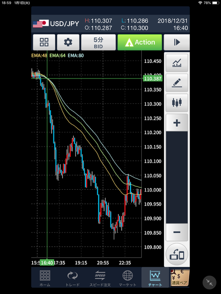221x294 pixels.
Task: Tap the skip-to-latest arrow button
Action: point(177,42)
